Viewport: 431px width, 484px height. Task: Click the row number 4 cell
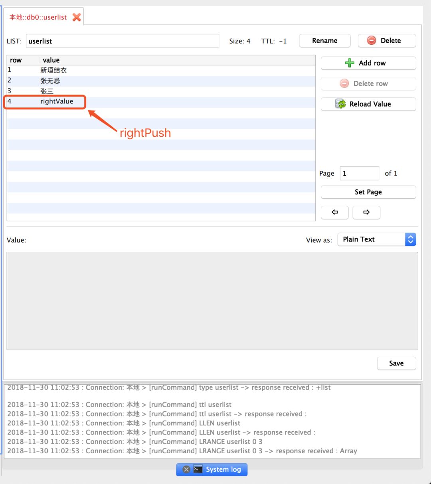click(x=23, y=102)
